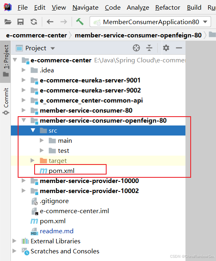Click member-service-consumer-openfeign-80 breadcrumb
Viewport: 216px width, 261px height.
pyautogui.click(x=138, y=35)
